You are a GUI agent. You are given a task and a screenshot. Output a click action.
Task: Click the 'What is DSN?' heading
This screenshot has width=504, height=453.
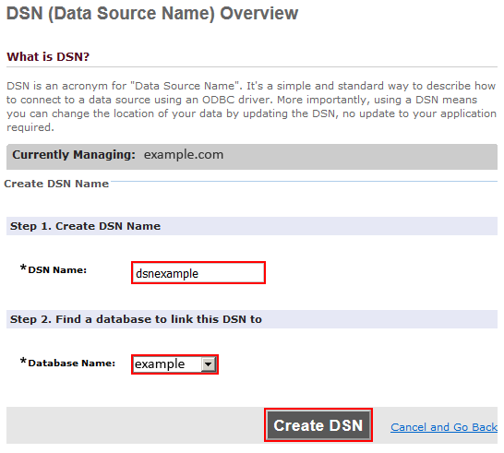tap(48, 57)
